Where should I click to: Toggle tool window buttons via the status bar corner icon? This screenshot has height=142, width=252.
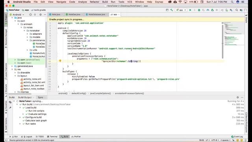[6, 140]
